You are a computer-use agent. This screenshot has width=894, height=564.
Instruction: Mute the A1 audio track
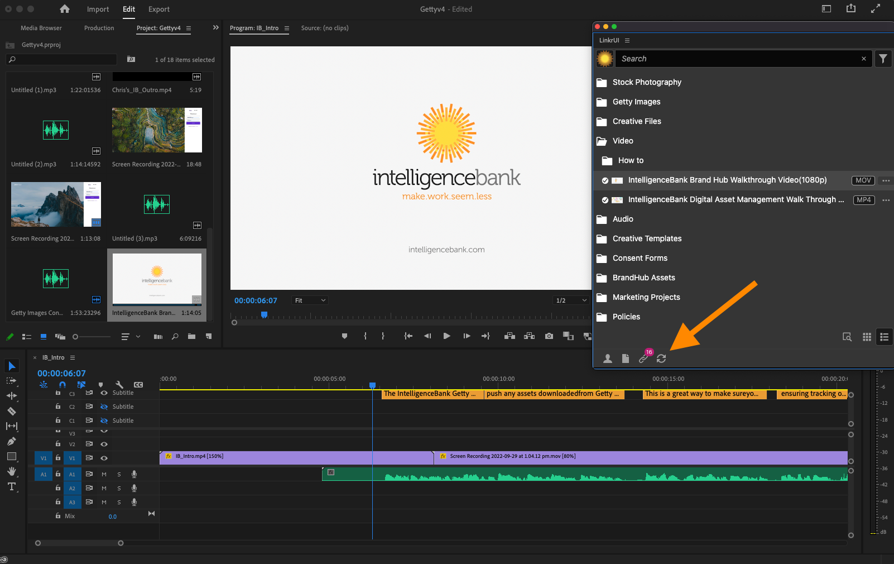(104, 474)
